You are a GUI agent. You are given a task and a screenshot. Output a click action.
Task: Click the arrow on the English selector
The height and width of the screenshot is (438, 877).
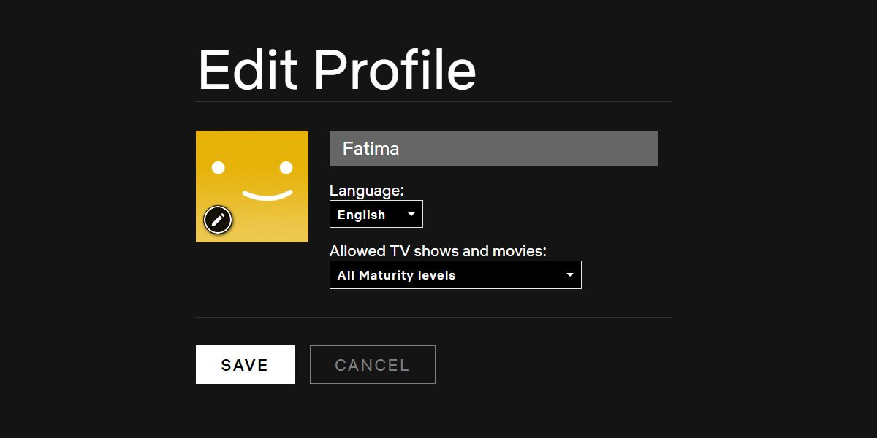(x=411, y=213)
